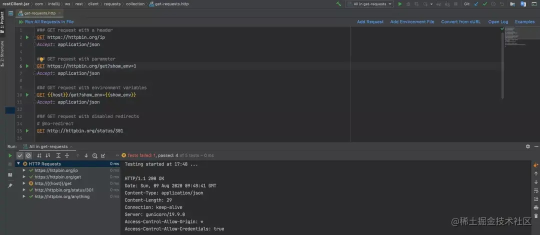
Task: Click the 'client' breadcrumb in navigation bar
Action: click(x=93, y=4)
